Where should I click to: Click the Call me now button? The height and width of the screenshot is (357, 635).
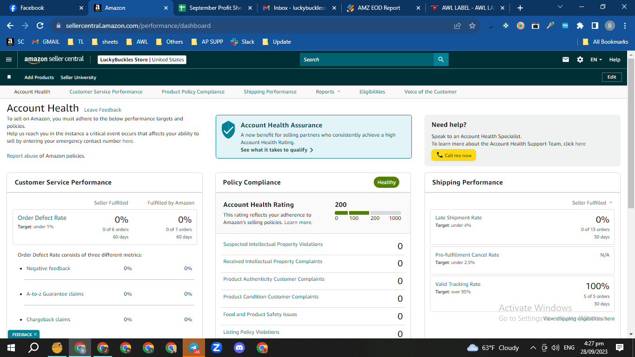point(454,155)
